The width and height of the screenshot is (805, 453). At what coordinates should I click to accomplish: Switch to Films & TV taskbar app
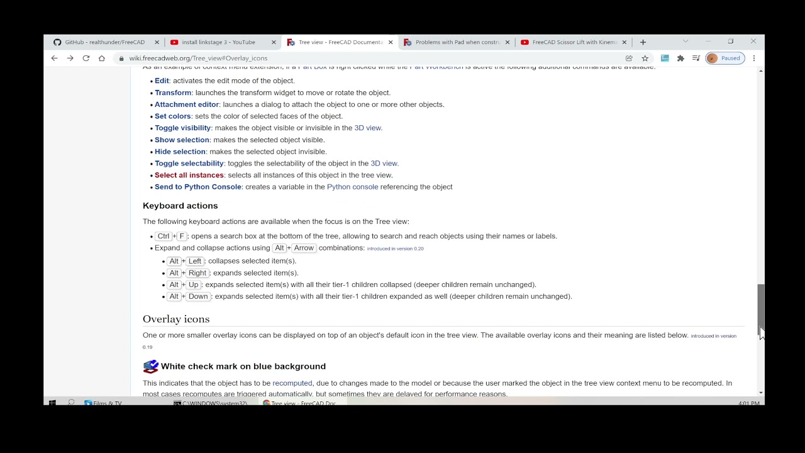pos(104,403)
